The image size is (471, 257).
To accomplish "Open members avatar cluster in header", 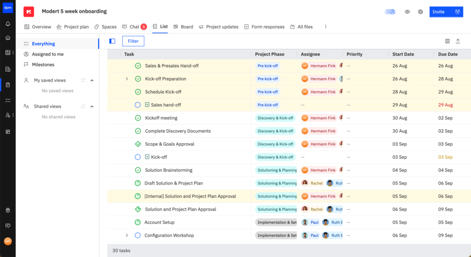I will click(390, 11).
